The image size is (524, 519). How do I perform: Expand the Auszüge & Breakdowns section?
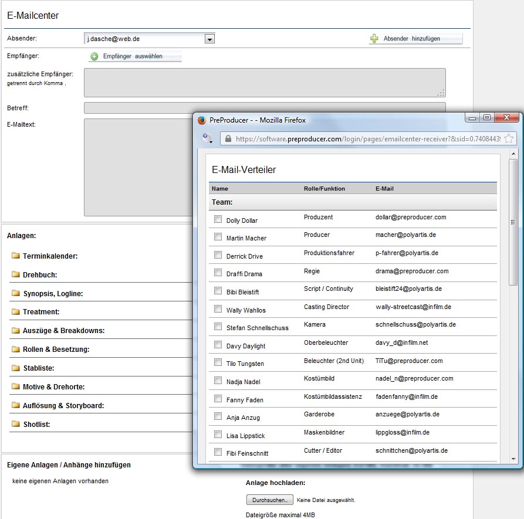coord(63,331)
